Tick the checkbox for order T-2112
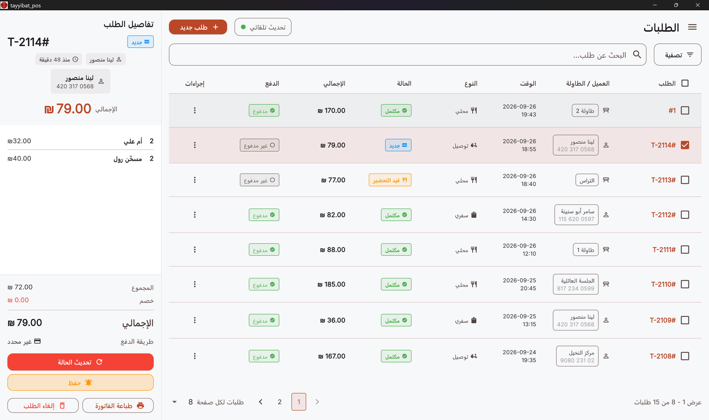This screenshot has height=420, width=709. 685,215
